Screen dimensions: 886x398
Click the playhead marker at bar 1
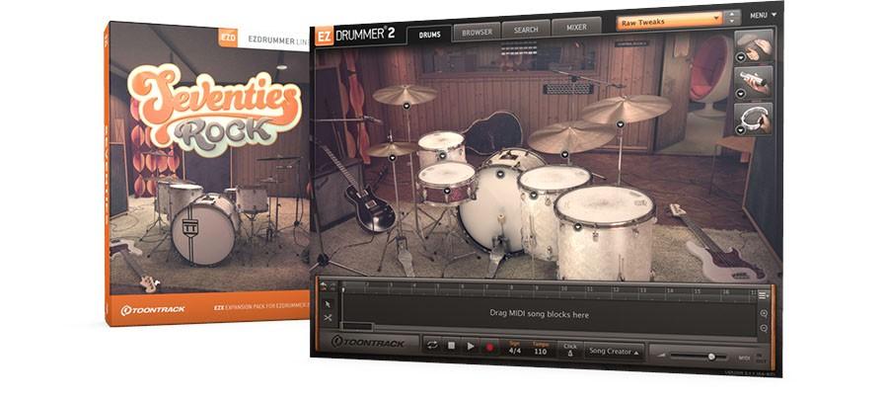click(342, 288)
